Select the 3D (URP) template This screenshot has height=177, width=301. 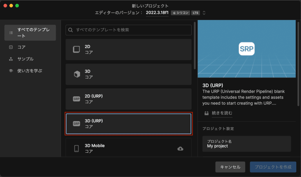pos(129,124)
